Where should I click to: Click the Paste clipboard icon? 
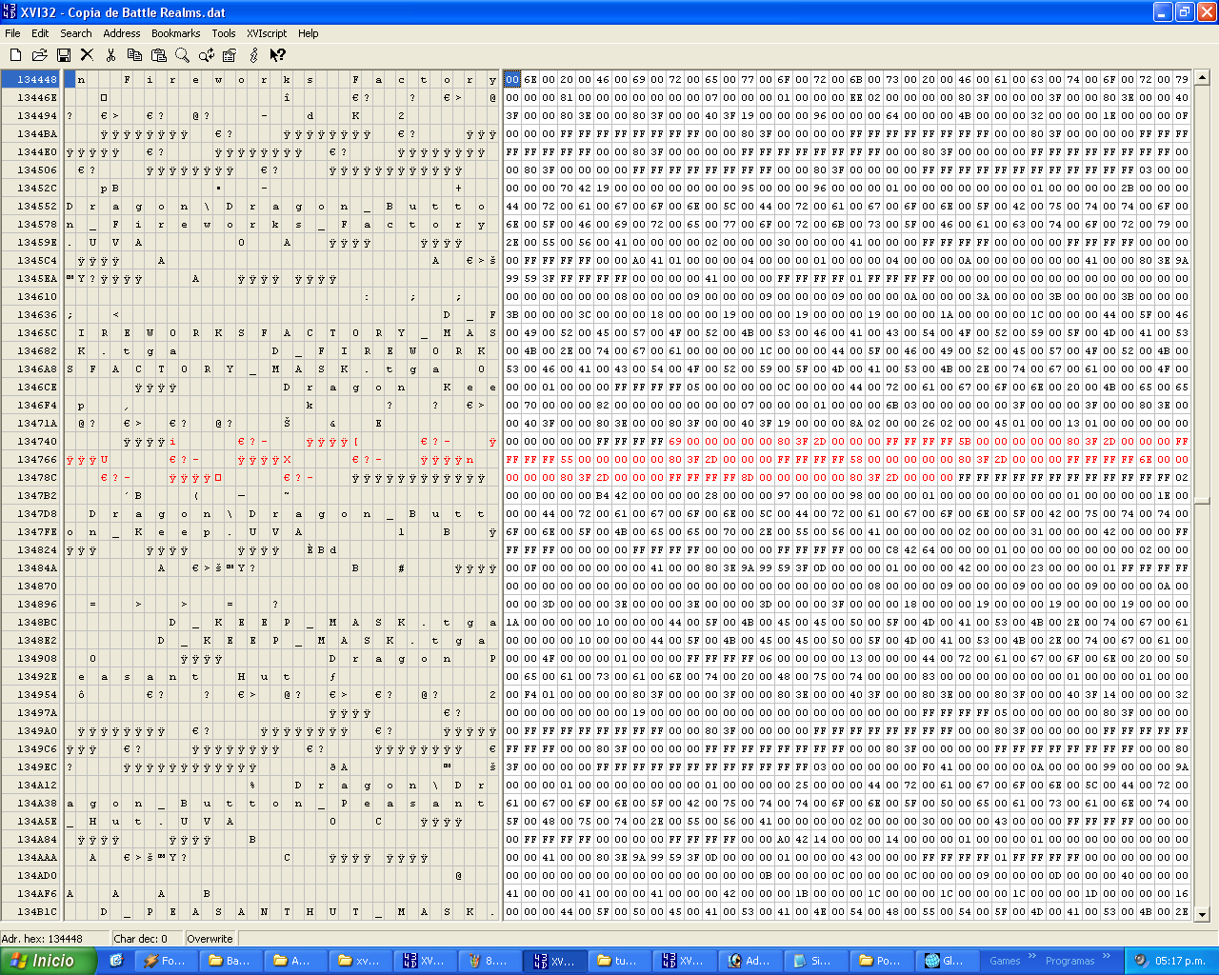click(158, 55)
